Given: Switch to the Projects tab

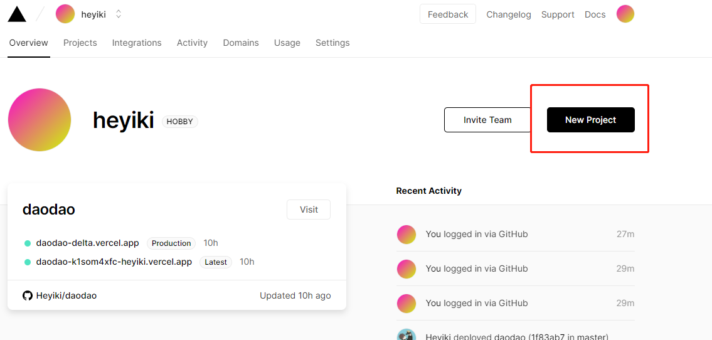Looking at the screenshot, I should coord(80,43).
